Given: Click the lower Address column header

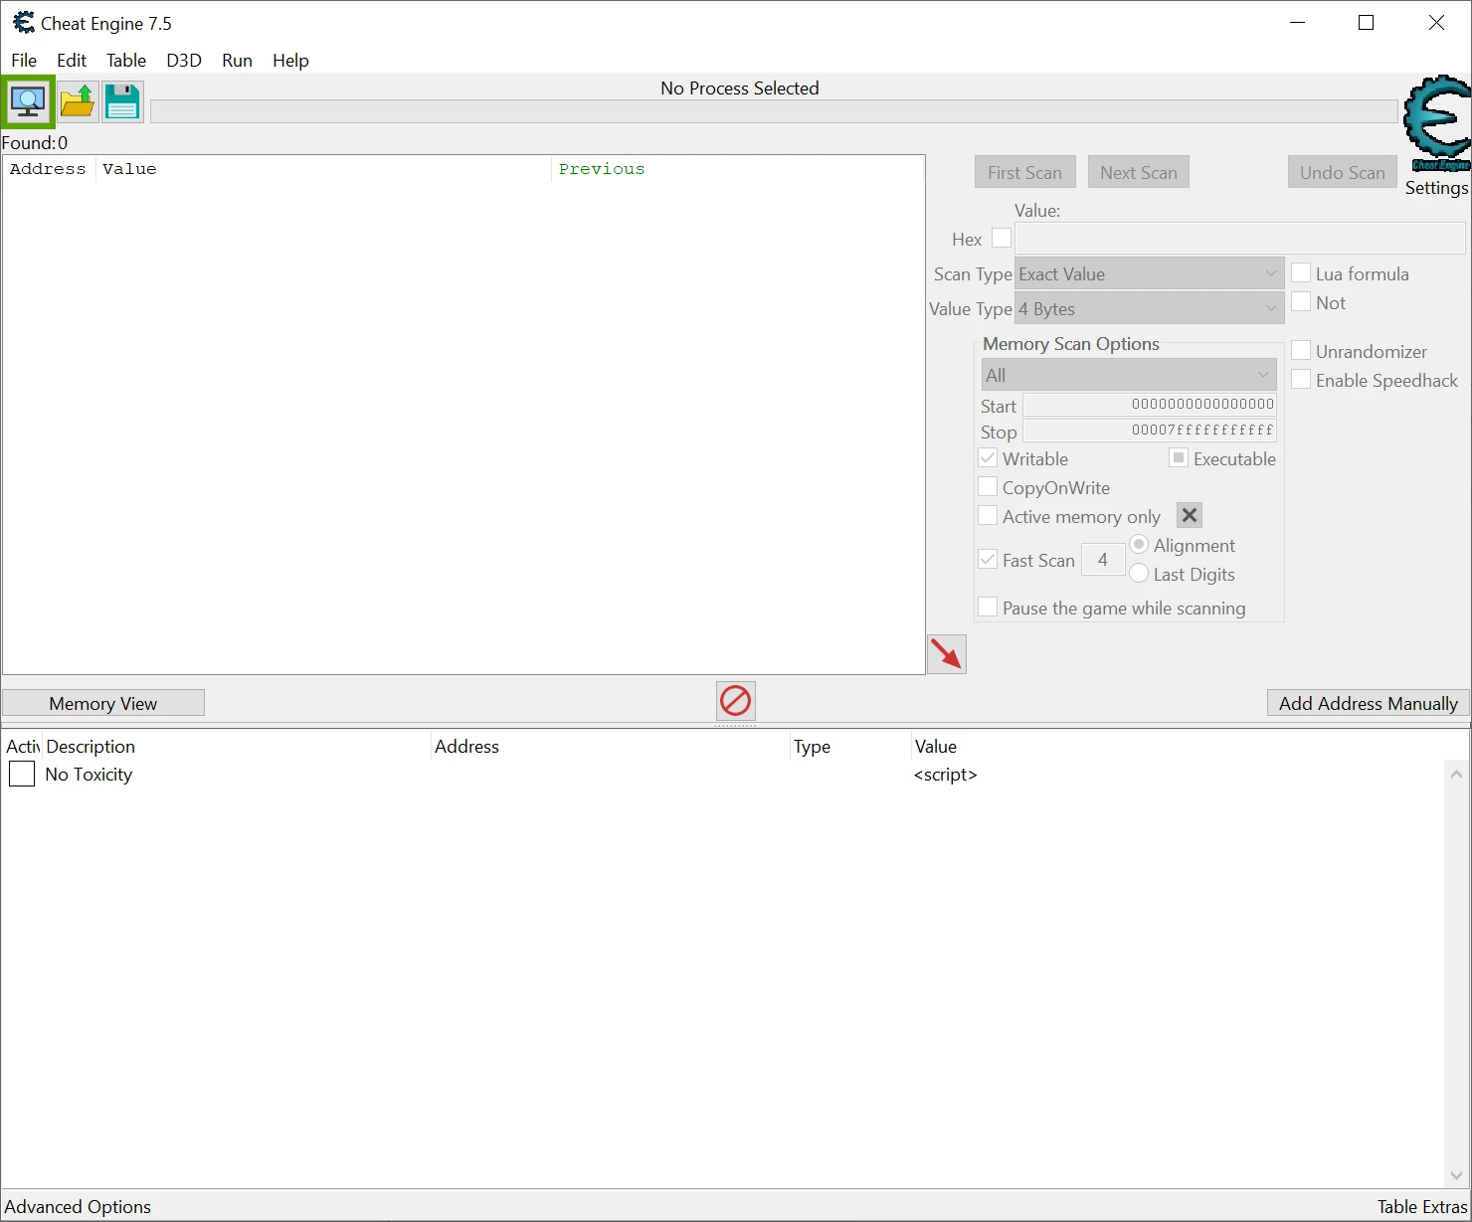Looking at the screenshot, I should [610, 747].
